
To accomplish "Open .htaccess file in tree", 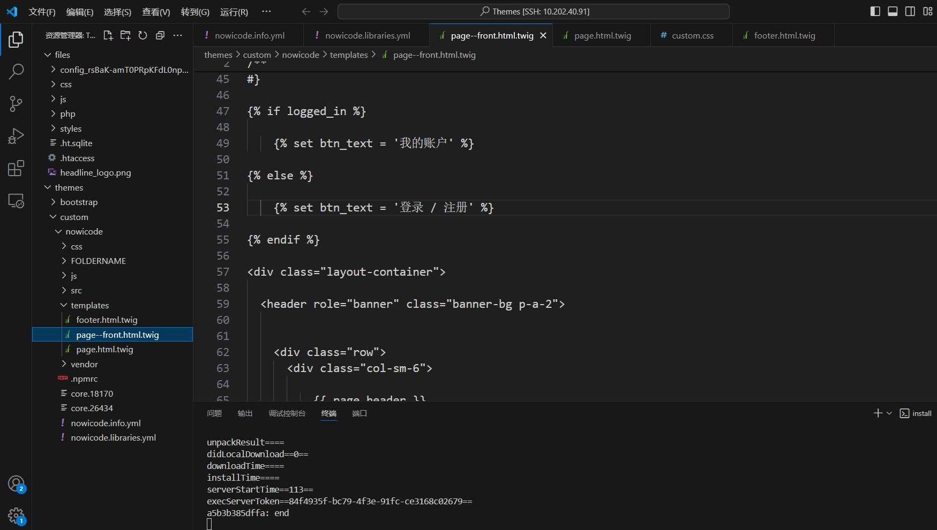I will tap(113, 158).
